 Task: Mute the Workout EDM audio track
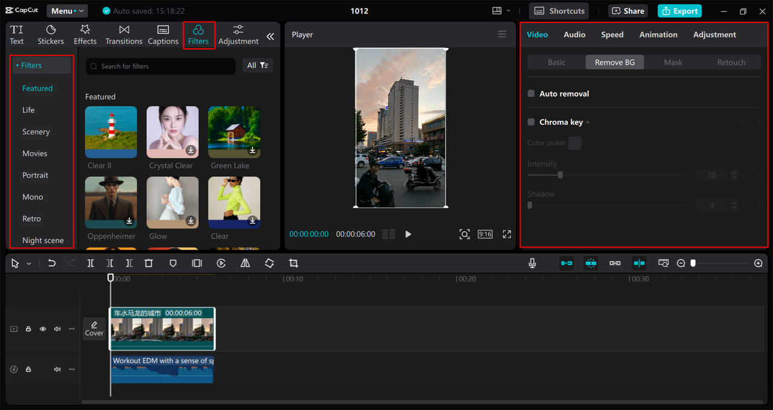point(57,369)
